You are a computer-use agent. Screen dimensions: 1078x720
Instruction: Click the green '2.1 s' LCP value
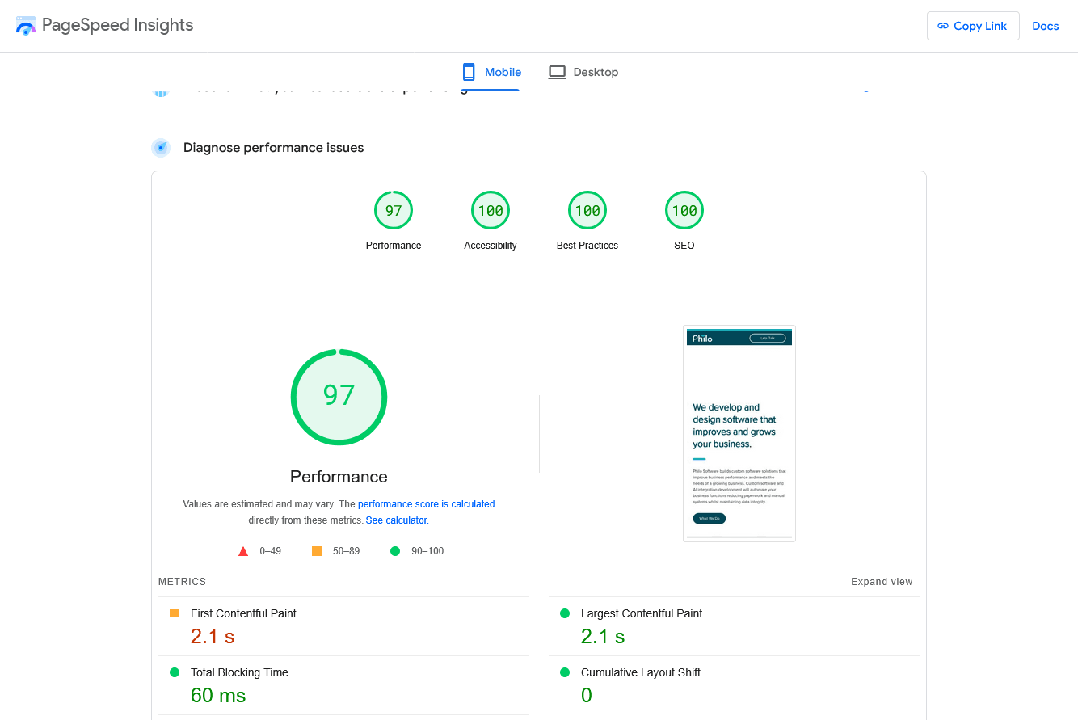[603, 636]
